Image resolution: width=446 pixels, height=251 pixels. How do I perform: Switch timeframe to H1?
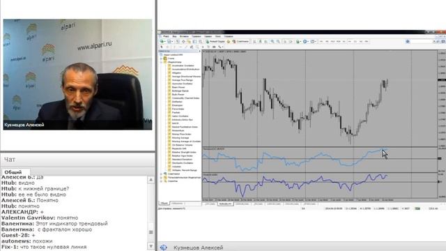pos(344,42)
